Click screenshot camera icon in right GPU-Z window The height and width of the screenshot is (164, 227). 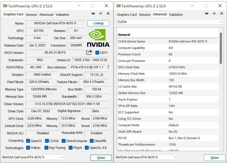pos(207,14)
